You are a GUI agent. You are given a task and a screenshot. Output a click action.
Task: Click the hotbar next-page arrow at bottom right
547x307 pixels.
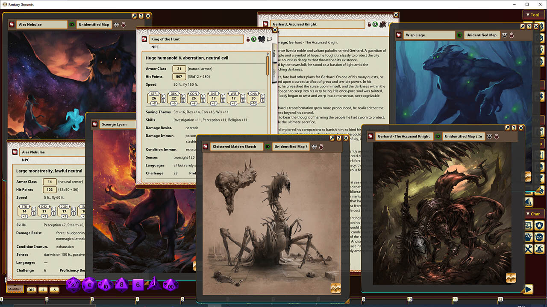pyautogui.click(x=529, y=289)
